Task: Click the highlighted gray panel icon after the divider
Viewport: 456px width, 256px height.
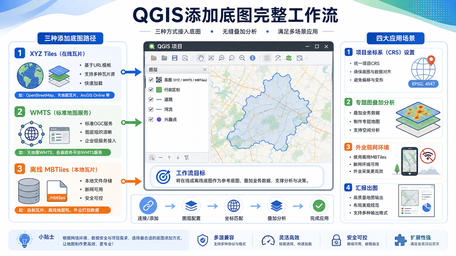Action: click(x=267, y=58)
